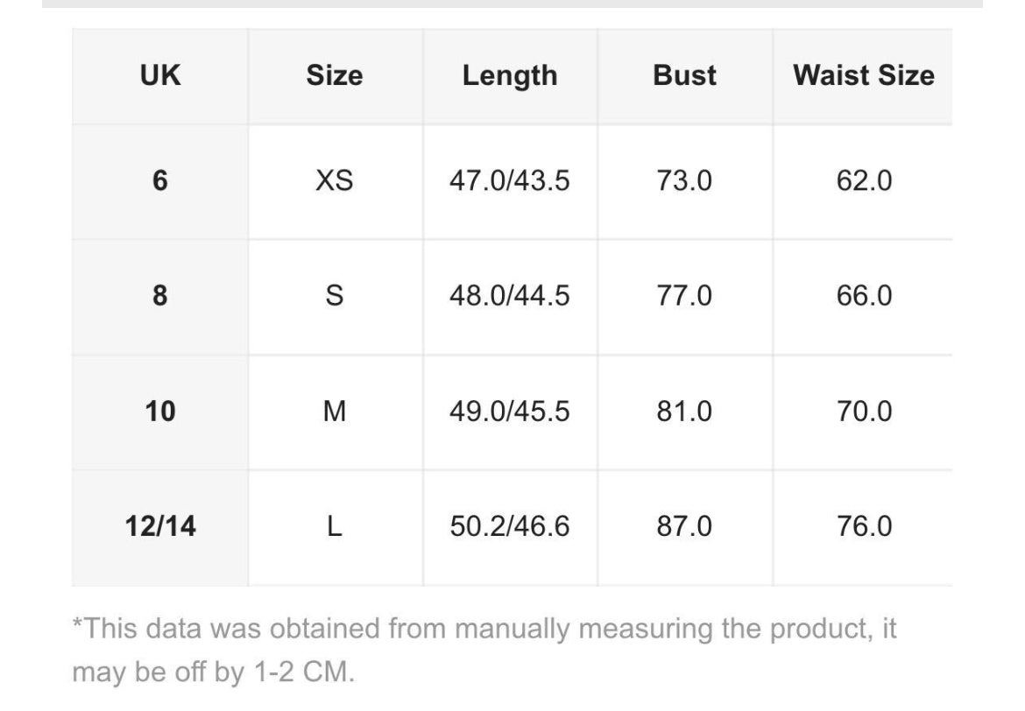1025x711 pixels.
Task: Click the UK 8 row label
Action: pos(159,296)
